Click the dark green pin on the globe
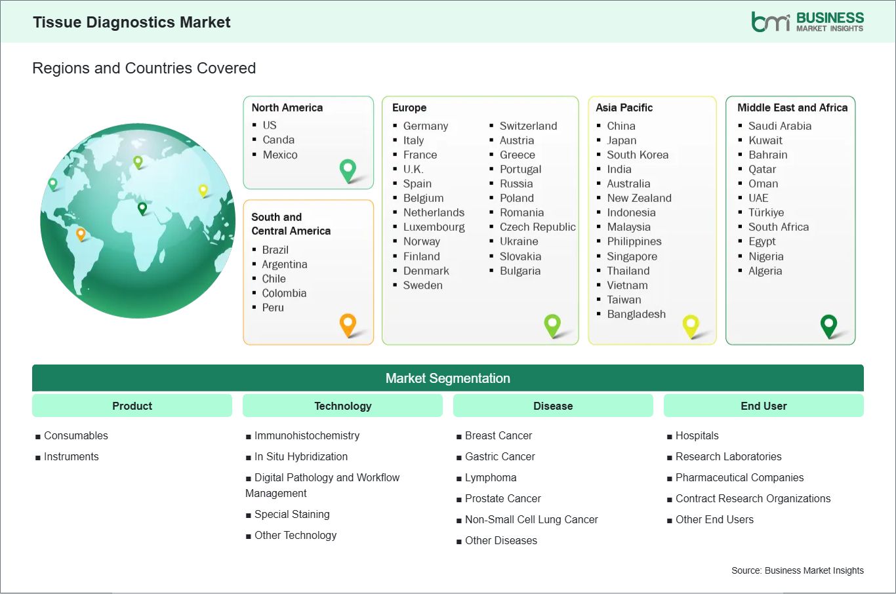Viewport: 896px width, 594px height. [x=142, y=208]
